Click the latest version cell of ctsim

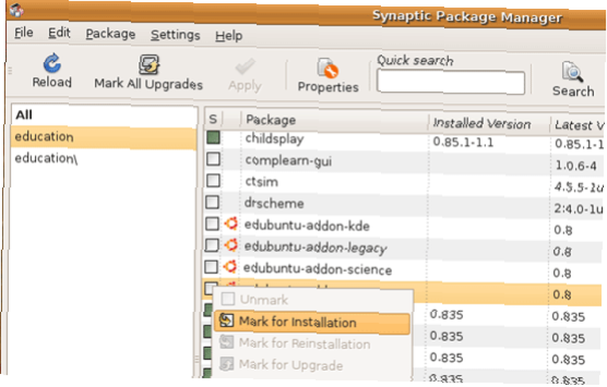pos(578,187)
